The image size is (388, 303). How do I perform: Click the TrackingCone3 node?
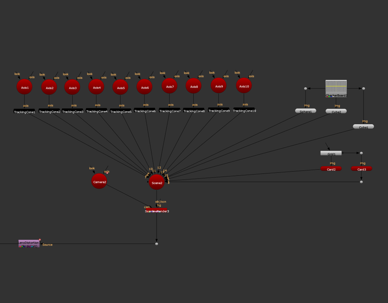click(72, 111)
